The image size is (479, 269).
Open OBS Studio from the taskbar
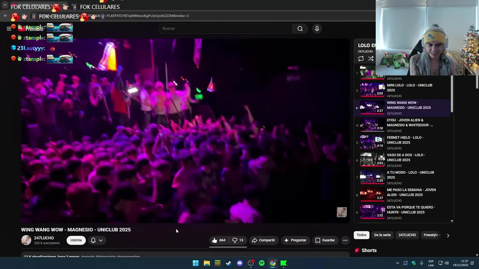[251, 263]
